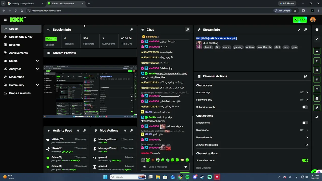
Task: Open Spotify from the taskbar
Action: (187, 177)
